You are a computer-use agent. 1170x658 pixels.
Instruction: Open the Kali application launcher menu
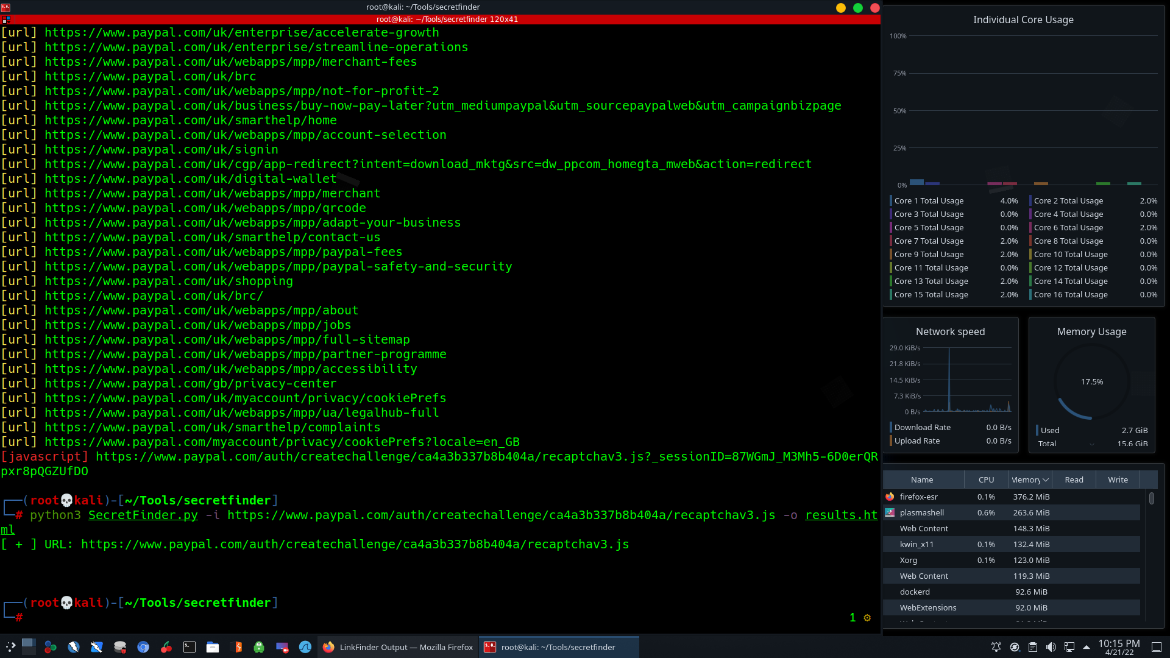tap(10, 647)
